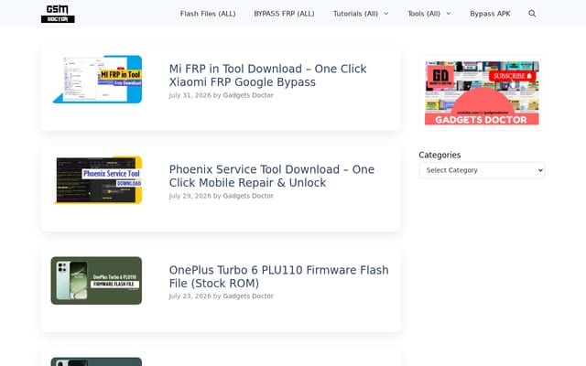Click the July 23, 2026 post date

click(190, 296)
